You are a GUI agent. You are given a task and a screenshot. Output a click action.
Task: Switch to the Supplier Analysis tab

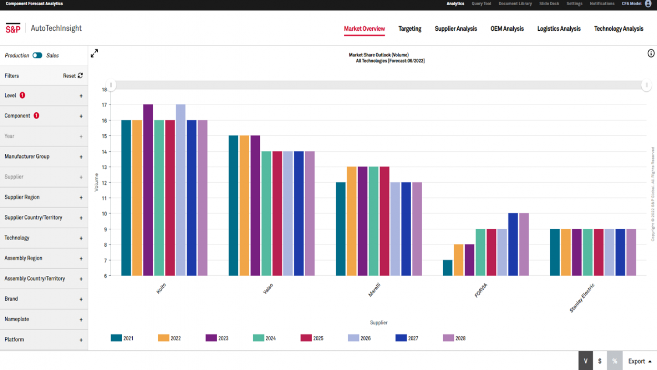click(456, 29)
